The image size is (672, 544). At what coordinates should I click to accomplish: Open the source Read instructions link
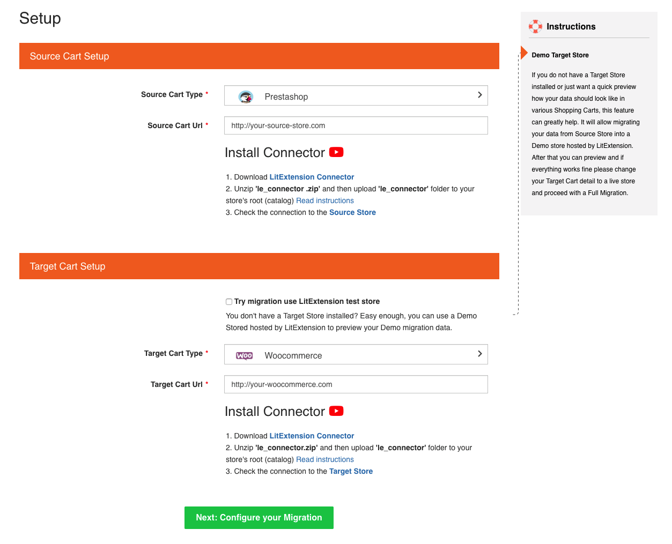[325, 200]
